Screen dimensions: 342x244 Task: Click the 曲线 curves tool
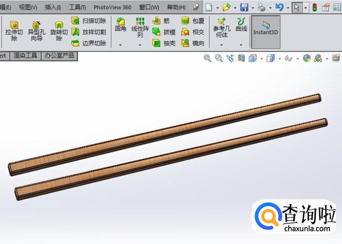(x=241, y=25)
